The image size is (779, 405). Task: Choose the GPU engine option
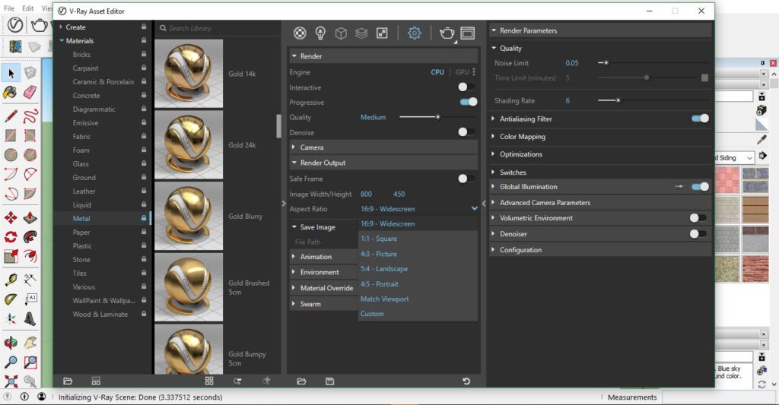[462, 72]
